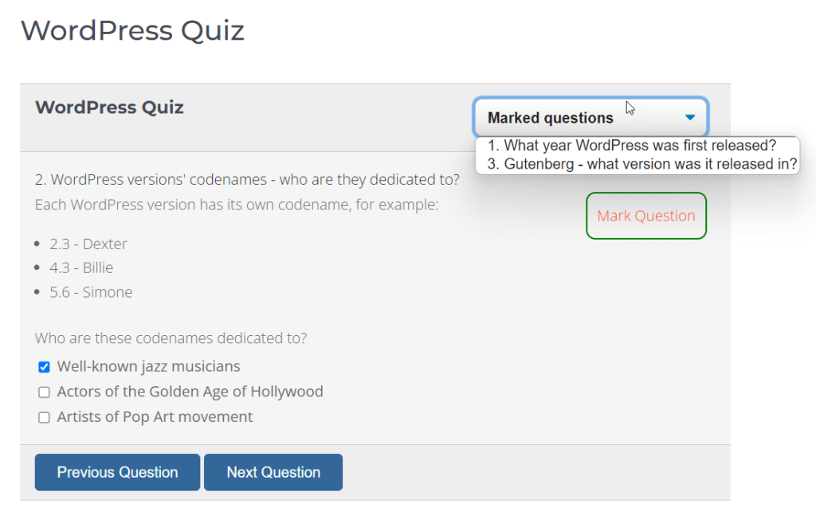816x519 pixels.
Task: Click the "4.3 - Billie" list item
Action: pos(80,267)
